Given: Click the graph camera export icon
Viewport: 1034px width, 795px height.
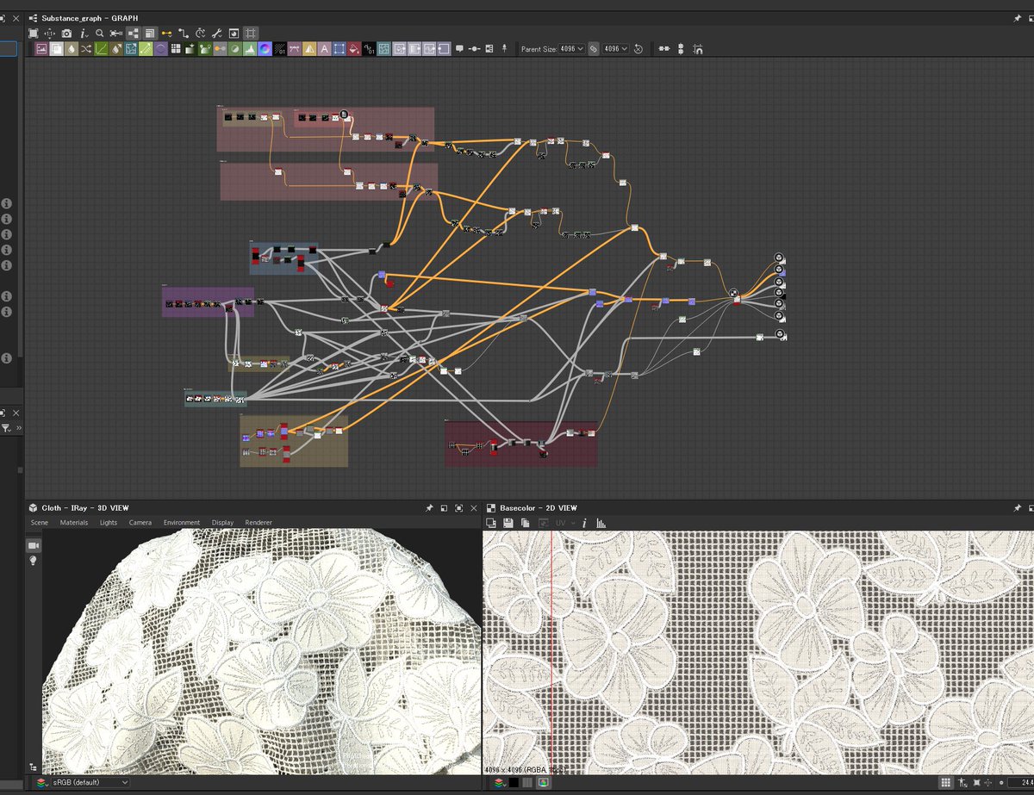Looking at the screenshot, I should tap(67, 33).
